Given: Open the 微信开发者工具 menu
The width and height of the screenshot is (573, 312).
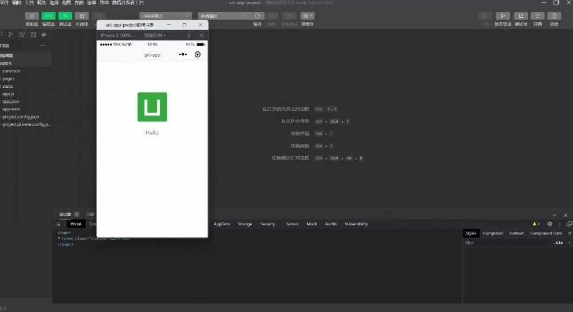Looking at the screenshot, I should tap(128, 2).
